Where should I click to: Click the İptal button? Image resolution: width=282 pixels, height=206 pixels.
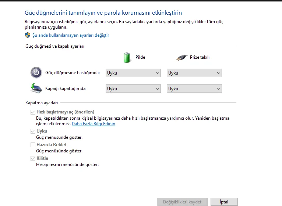point(224,202)
